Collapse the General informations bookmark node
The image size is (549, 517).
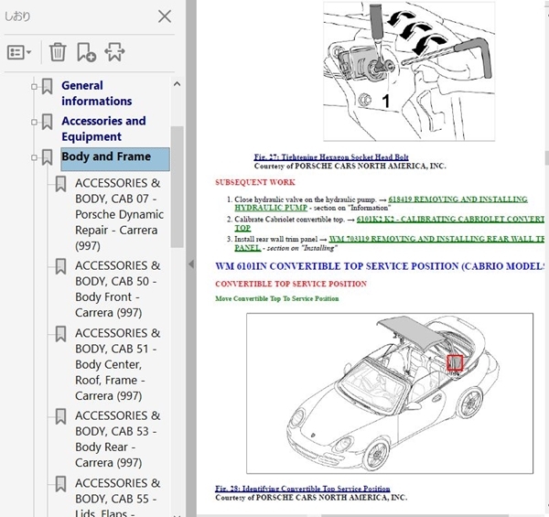[34, 86]
